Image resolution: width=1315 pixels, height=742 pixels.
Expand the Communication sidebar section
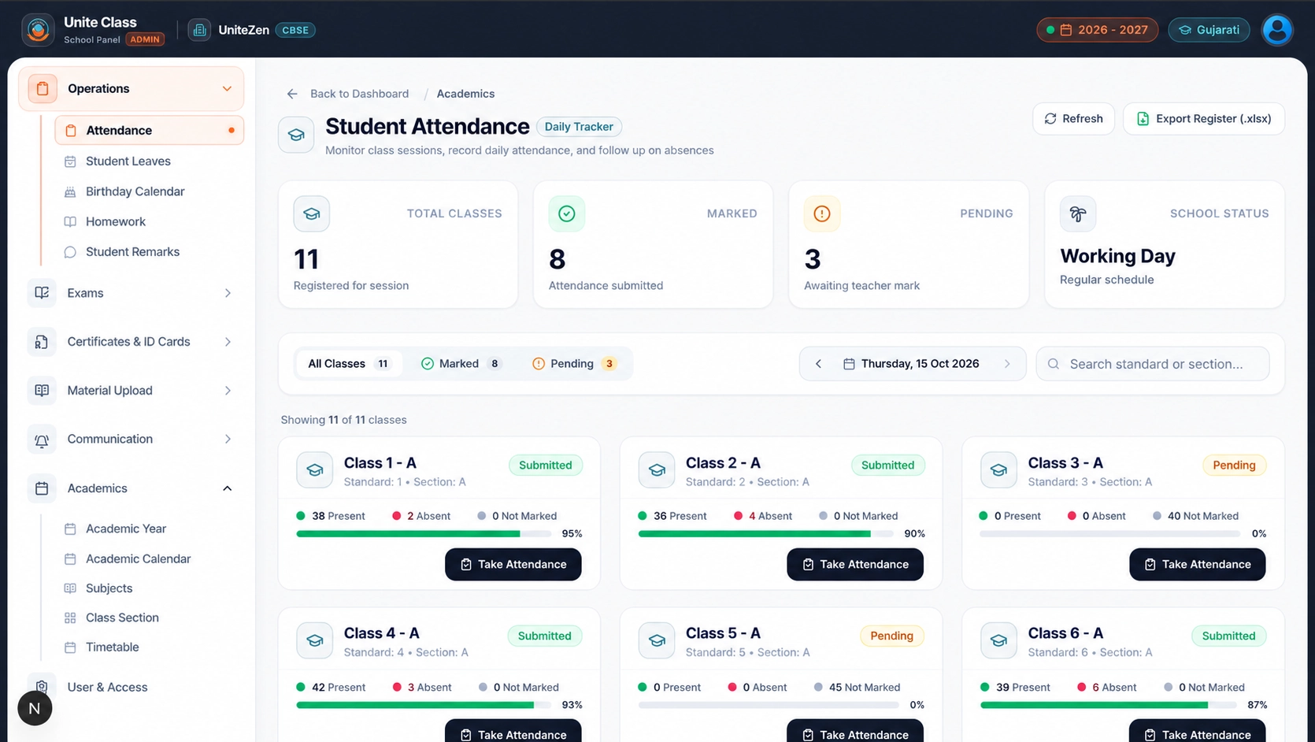(x=131, y=440)
